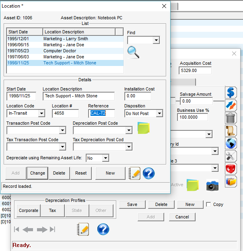Click New in the Location dialog

[110, 173]
